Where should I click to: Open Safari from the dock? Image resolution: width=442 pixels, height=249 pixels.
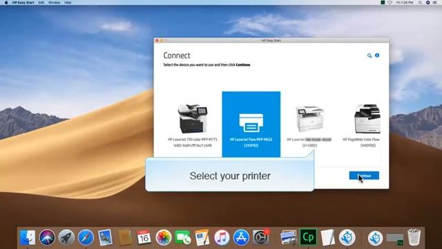[86, 237]
